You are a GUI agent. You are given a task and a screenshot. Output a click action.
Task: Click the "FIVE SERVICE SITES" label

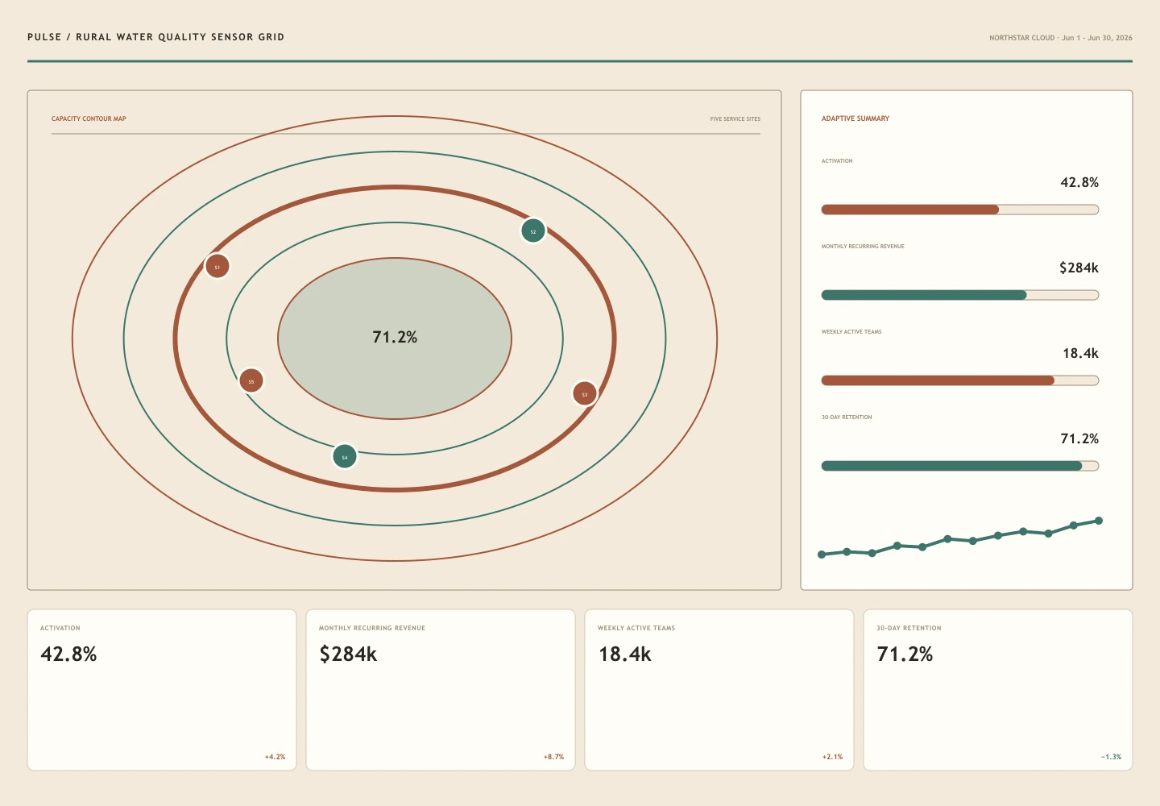pos(735,118)
